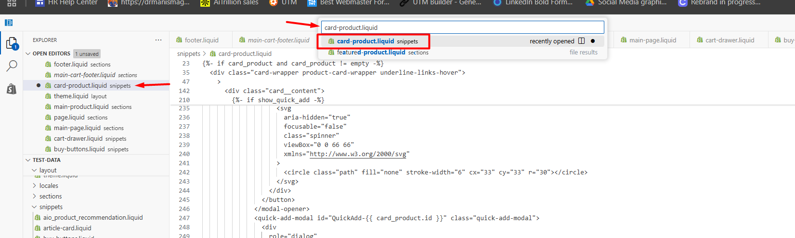This screenshot has height=238, width=795.
Task: Open the Search activity bar icon
Action: [12, 66]
